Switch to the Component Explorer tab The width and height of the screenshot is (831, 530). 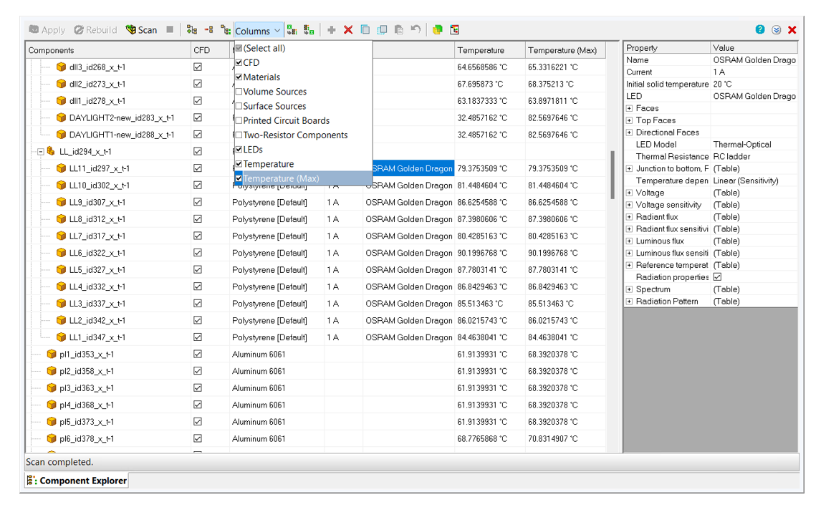[x=77, y=481]
